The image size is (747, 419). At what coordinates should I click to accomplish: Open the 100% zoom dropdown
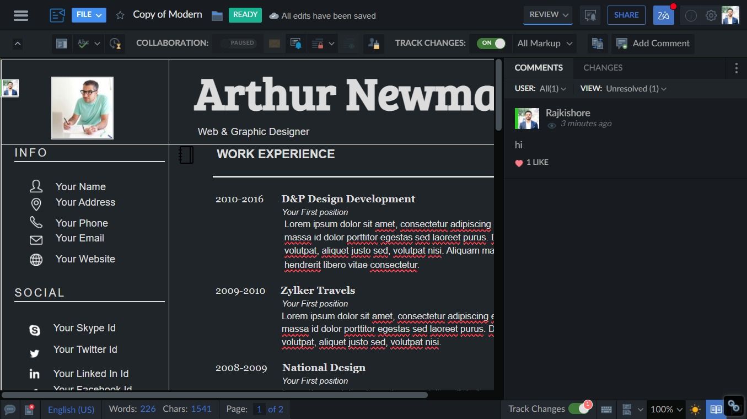pyautogui.click(x=667, y=409)
